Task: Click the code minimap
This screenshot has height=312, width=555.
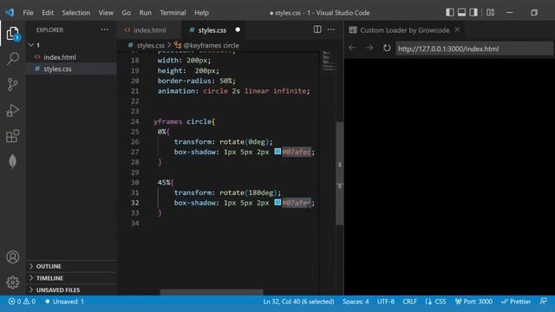Action: pos(328,61)
